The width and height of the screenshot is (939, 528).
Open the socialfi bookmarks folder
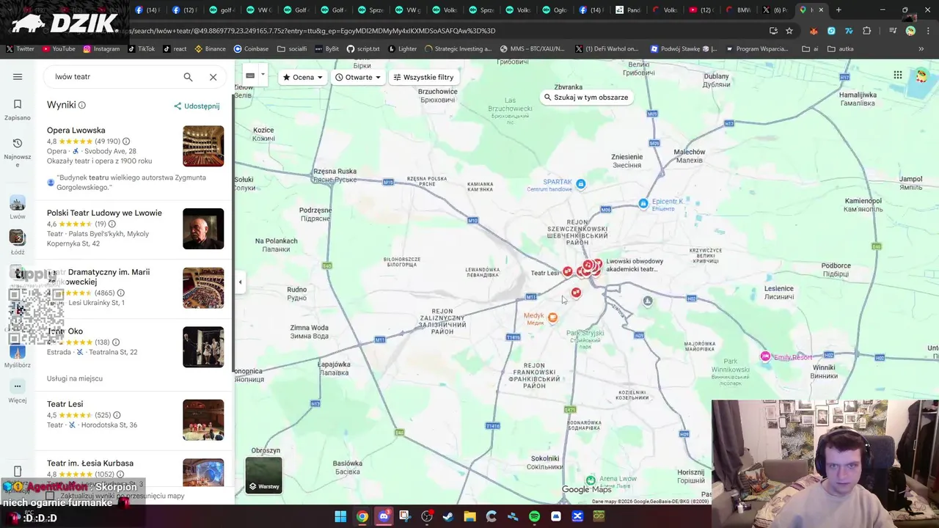[x=292, y=49]
